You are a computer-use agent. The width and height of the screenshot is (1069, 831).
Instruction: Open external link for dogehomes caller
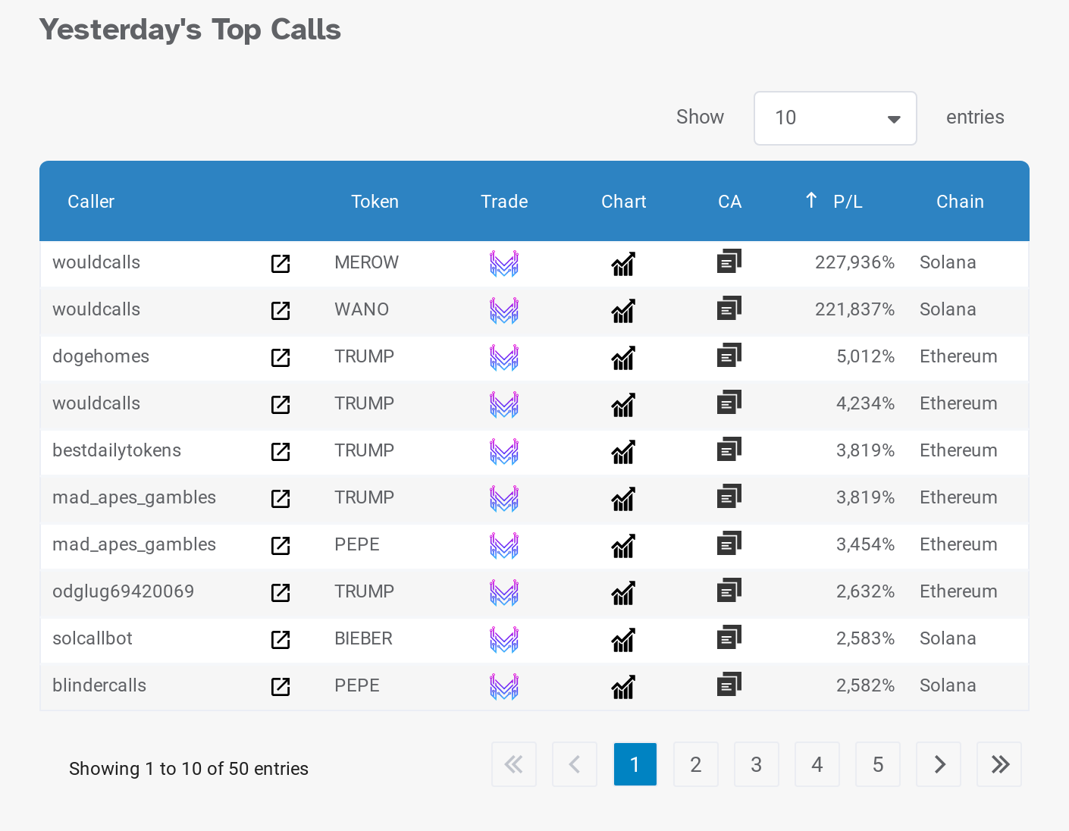[x=281, y=357]
